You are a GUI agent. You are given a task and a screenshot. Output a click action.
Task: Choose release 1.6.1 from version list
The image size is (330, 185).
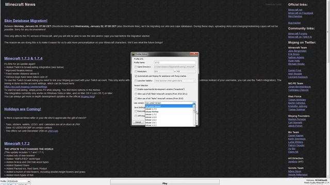(x=169, y=123)
